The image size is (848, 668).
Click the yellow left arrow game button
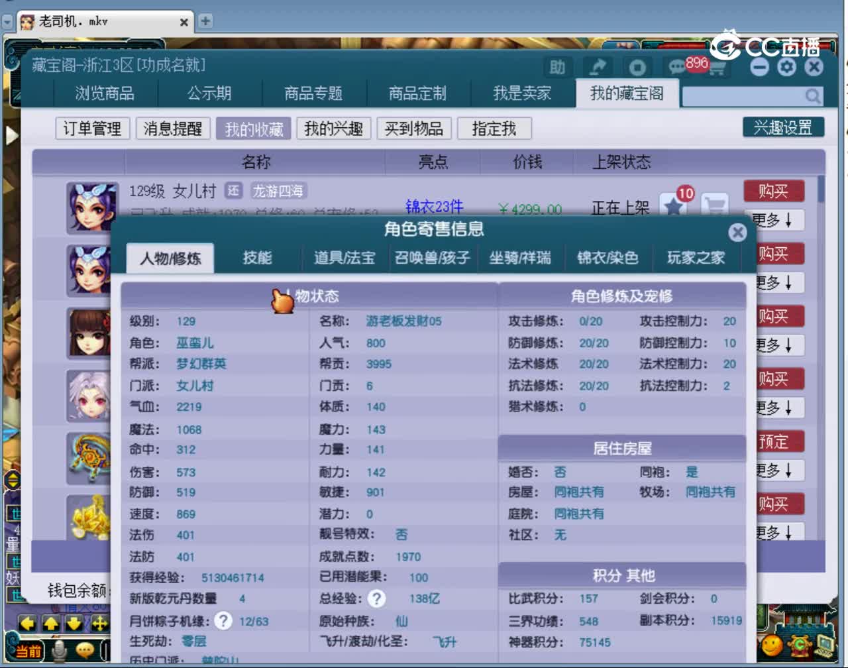point(27,624)
